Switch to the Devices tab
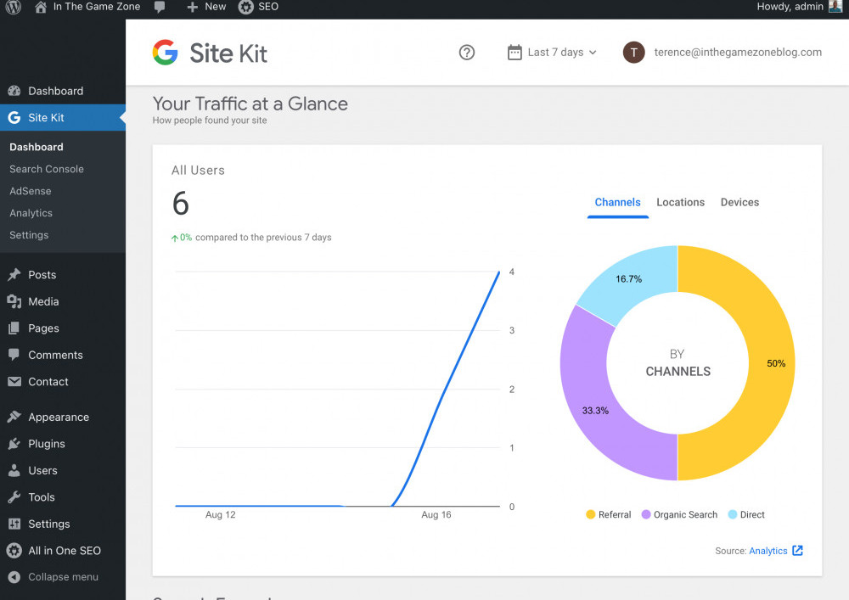This screenshot has width=849, height=600. [739, 203]
